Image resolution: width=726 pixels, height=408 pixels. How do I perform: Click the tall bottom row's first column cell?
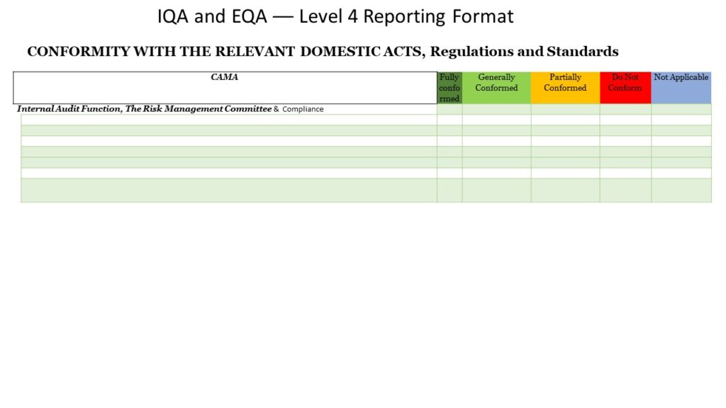(x=228, y=190)
